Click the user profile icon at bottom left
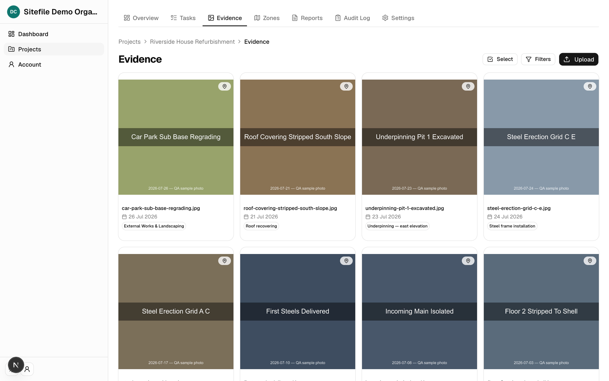The height and width of the screenshot is (381, 609). click(27, 369)
